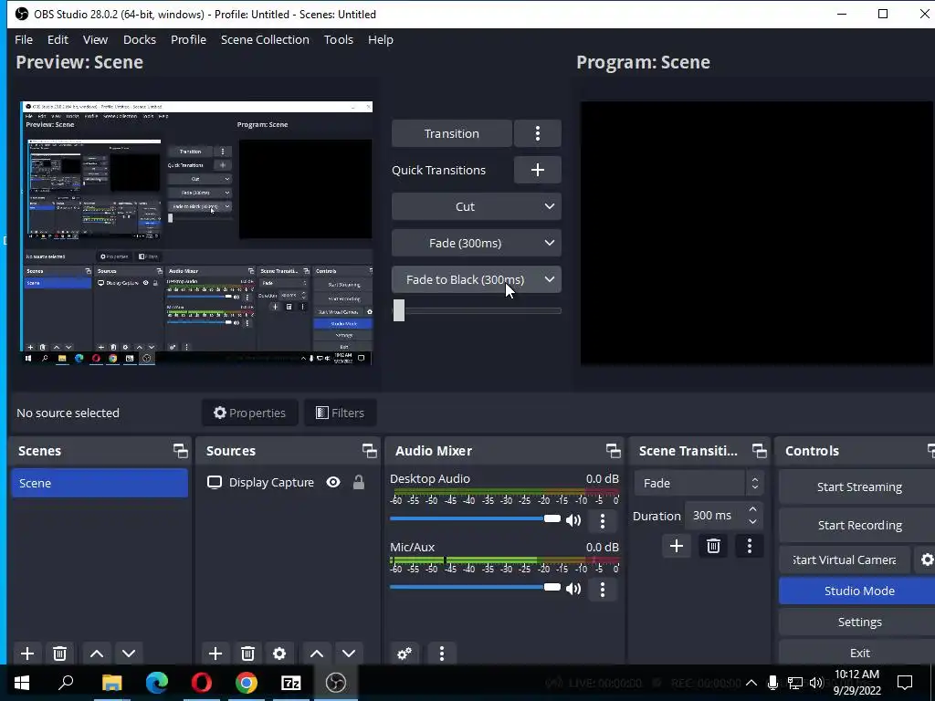Open Desktop Audio three-dot options

coord(603,520)
